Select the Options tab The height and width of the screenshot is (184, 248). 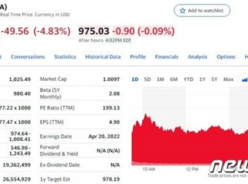click(226, 57)
